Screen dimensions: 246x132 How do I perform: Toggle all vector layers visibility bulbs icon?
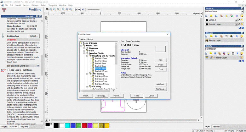click(x=242, y=16)
